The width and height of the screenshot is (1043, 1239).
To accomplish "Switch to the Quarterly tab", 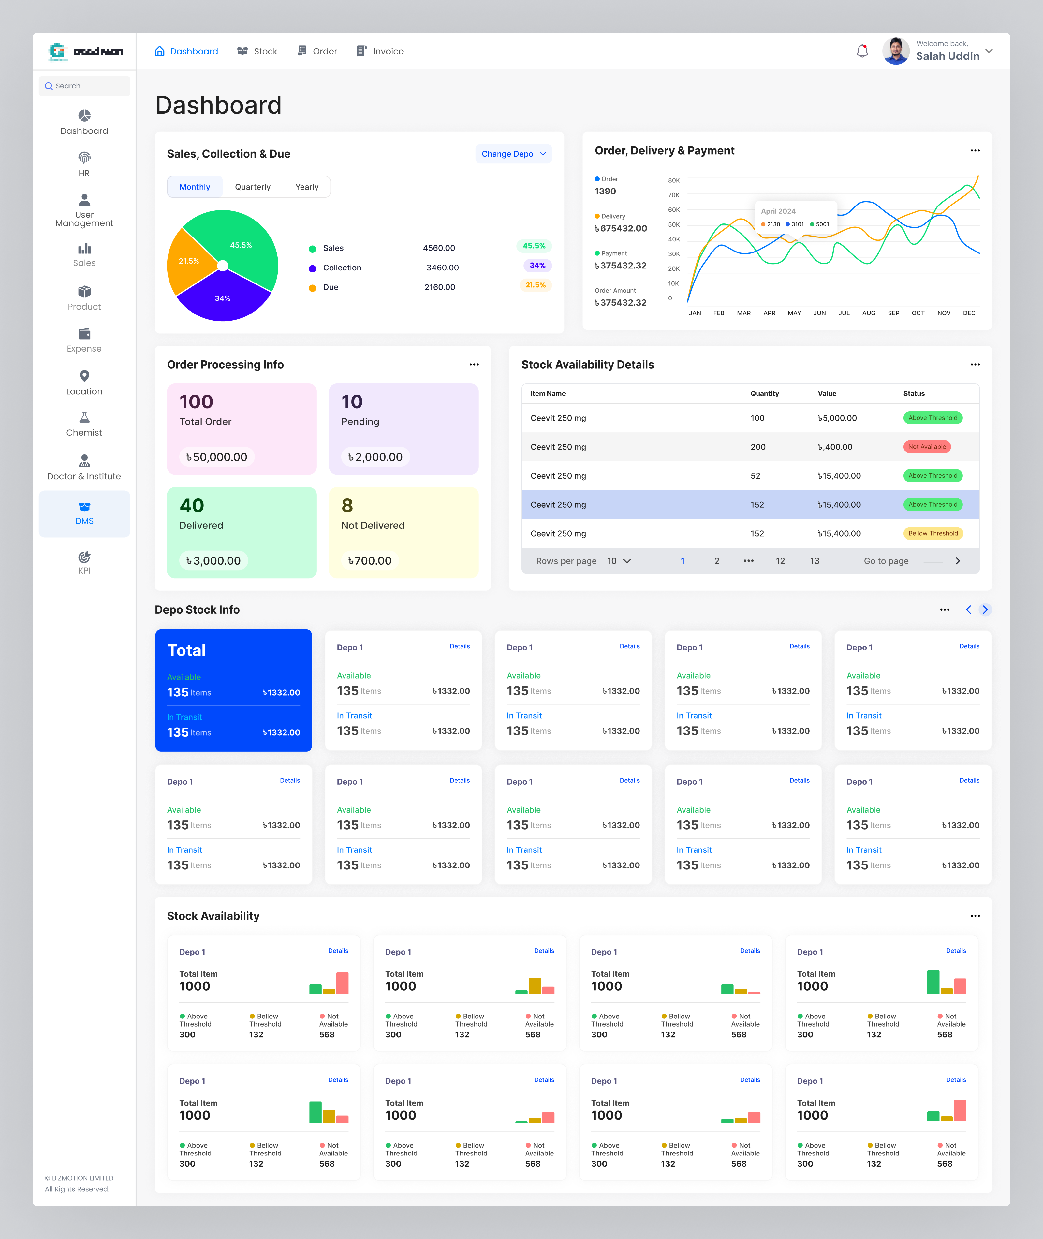I will pyautogui.click(x=253, y=186).
